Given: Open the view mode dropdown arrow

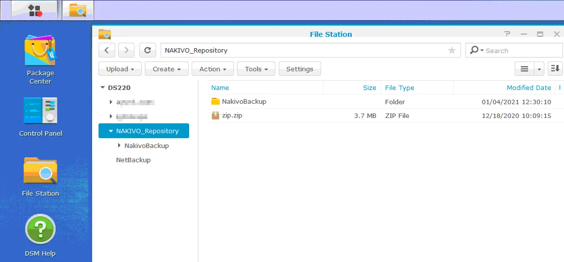Looking at the screenshot, I should point(539,69).
